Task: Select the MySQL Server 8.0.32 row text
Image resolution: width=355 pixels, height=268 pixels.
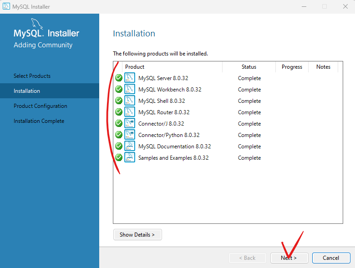Action: 163,78
